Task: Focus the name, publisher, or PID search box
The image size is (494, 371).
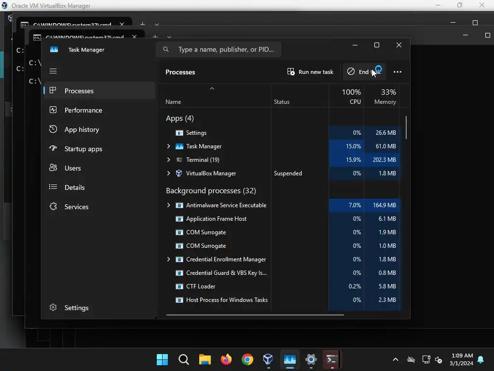Action: pos(219,49)
